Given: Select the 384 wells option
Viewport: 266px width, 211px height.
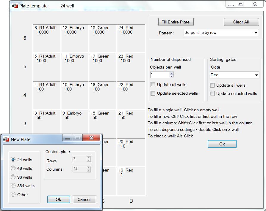Looking at the screenshot, I should [x=13, y=186].
